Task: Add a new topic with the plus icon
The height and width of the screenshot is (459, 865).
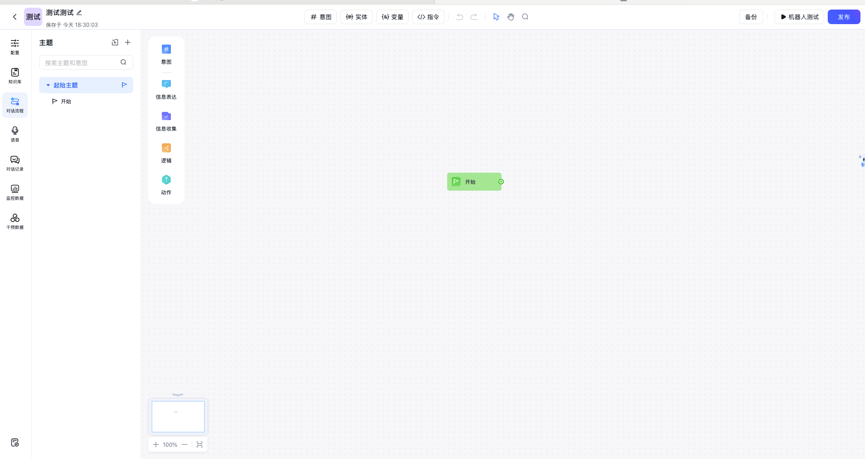Action: pyautogui.click(x=128, y=42)
